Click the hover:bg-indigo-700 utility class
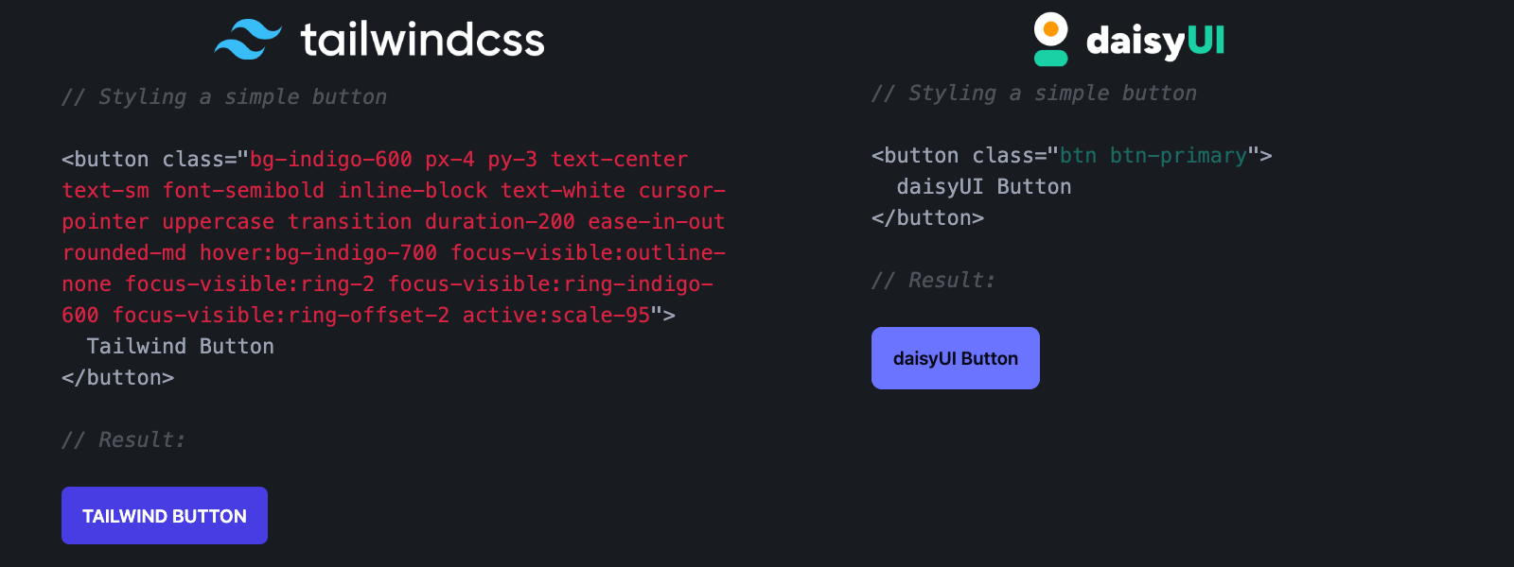 pyautogui.click(x=317, y=252)
